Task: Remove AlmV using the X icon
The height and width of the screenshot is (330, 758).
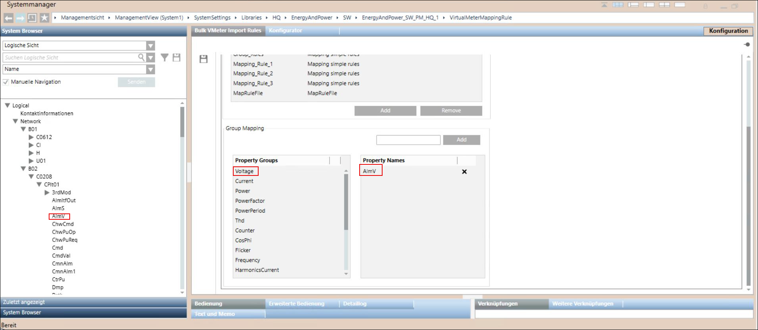Action: (464, 172)
